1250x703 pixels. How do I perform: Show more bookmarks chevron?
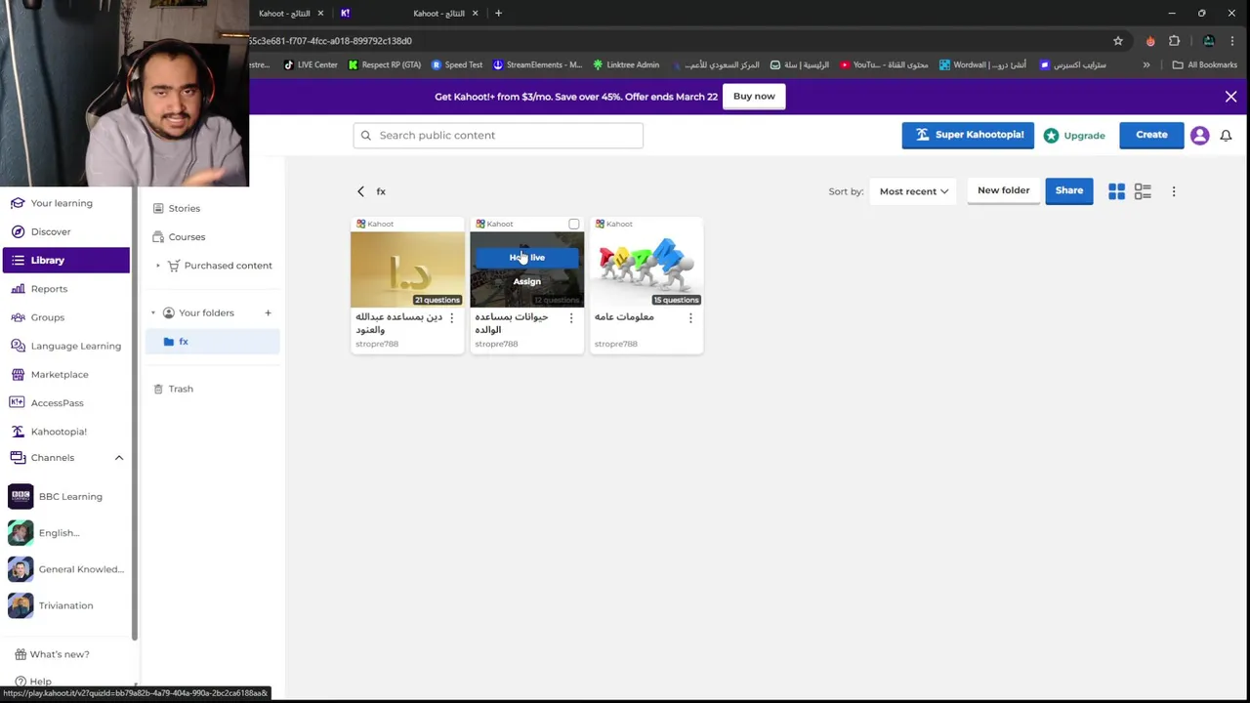[x=1146, y=65]
